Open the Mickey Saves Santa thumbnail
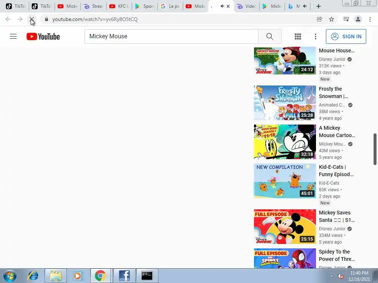Image resolution: width=378 pixels, height=283 pixels. pos(285,227)
